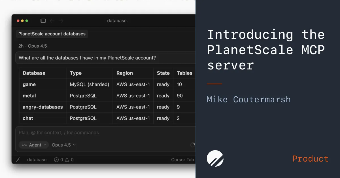This screenshot has width=340, height=178.
Task: Click the Database column header
Action: pos(34,73)
